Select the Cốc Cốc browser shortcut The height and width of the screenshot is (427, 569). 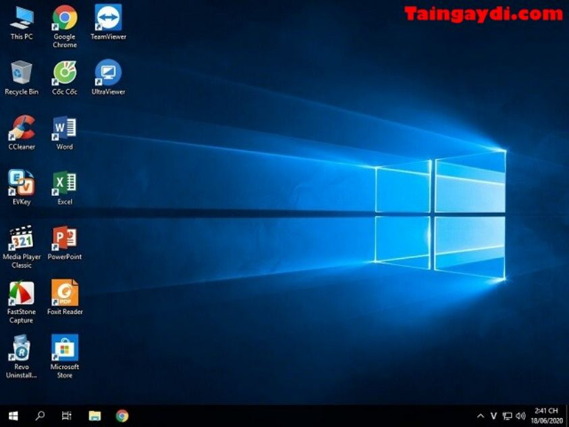point(65,78)
